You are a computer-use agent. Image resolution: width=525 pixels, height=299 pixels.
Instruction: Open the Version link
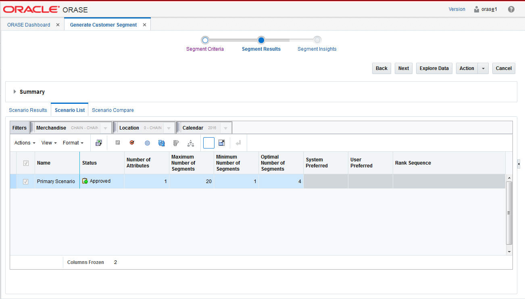(457, 9)
